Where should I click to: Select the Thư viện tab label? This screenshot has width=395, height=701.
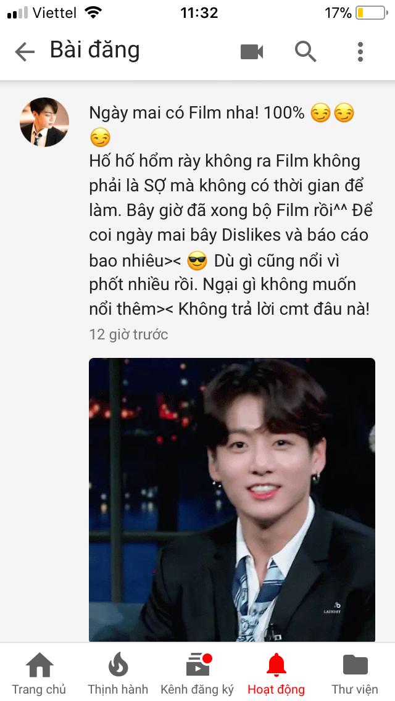pyautogui.click(x=355, y=689)
